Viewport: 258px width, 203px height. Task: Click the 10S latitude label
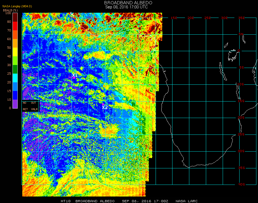click(x=241, y=84)
